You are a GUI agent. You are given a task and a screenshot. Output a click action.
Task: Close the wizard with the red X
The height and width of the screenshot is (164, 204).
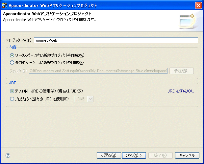coord(198,6)
